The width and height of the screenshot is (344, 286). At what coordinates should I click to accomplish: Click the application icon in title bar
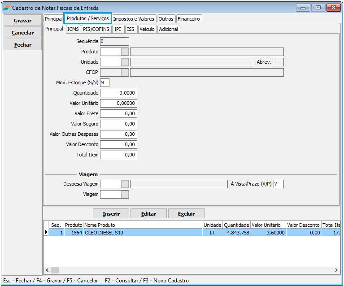point(7,8)
